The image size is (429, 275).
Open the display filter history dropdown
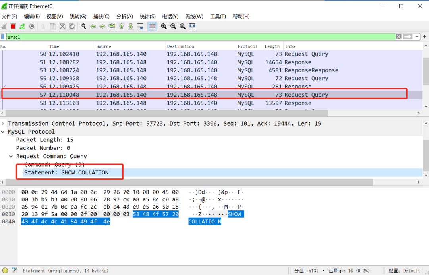tap(417, 37)
